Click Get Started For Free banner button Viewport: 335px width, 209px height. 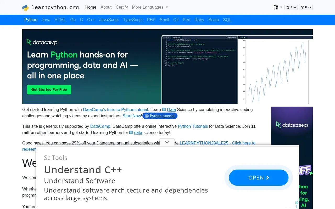(49, 90)
